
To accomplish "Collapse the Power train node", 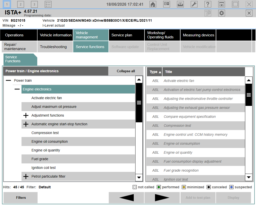I will pos(8,80).
